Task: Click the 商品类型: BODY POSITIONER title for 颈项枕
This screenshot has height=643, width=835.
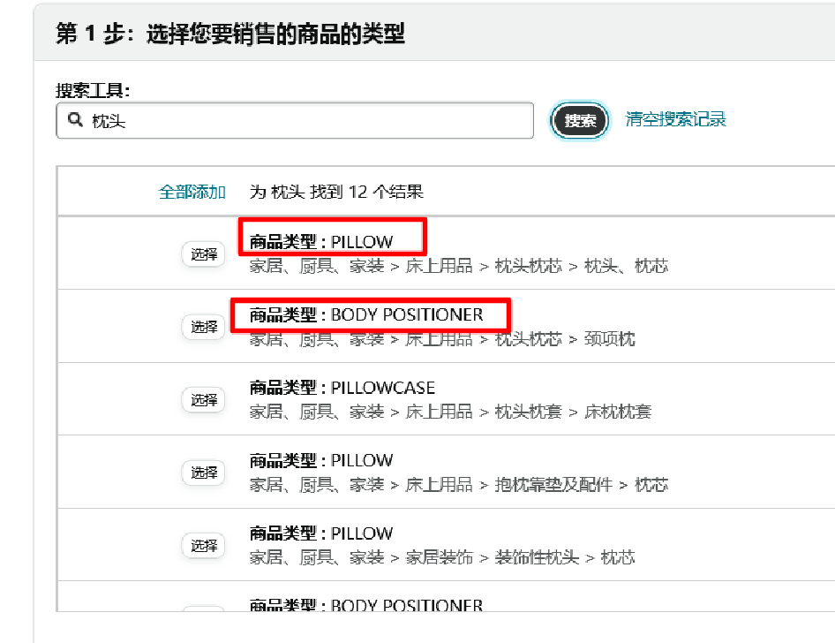Action: pyautogui.click(x=366, y=314)
